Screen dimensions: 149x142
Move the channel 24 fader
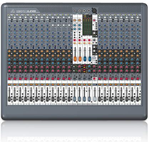(138, 99)
